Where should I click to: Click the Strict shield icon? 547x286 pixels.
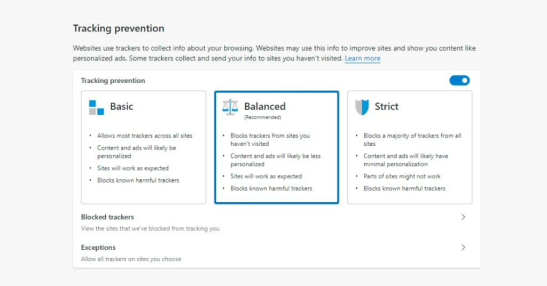tap(362, 107)
